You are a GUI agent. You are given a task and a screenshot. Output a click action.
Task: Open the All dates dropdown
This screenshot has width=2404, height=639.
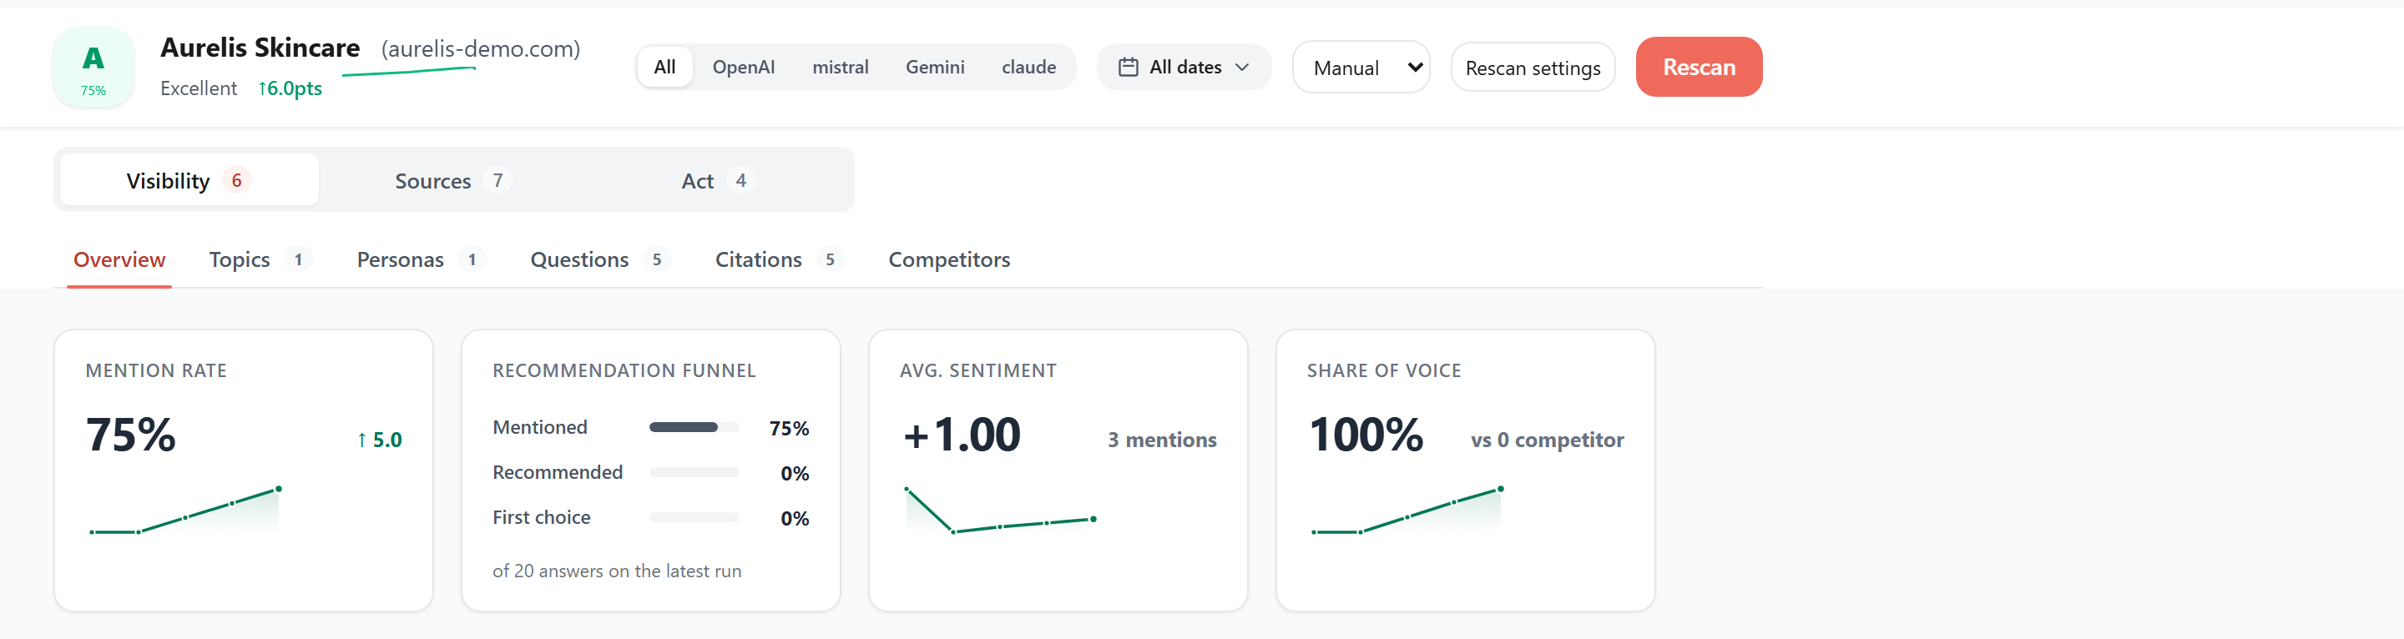pyautogui.click(x=1184, y=68)
